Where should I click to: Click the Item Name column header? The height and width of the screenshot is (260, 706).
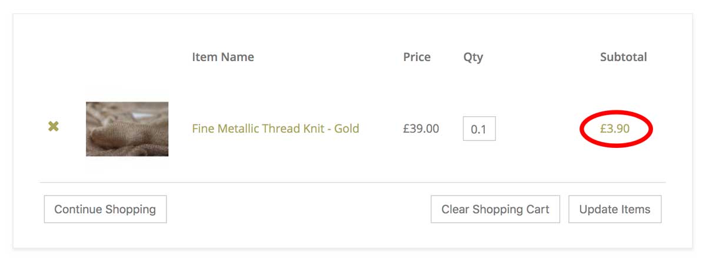[x=223, y=57]
